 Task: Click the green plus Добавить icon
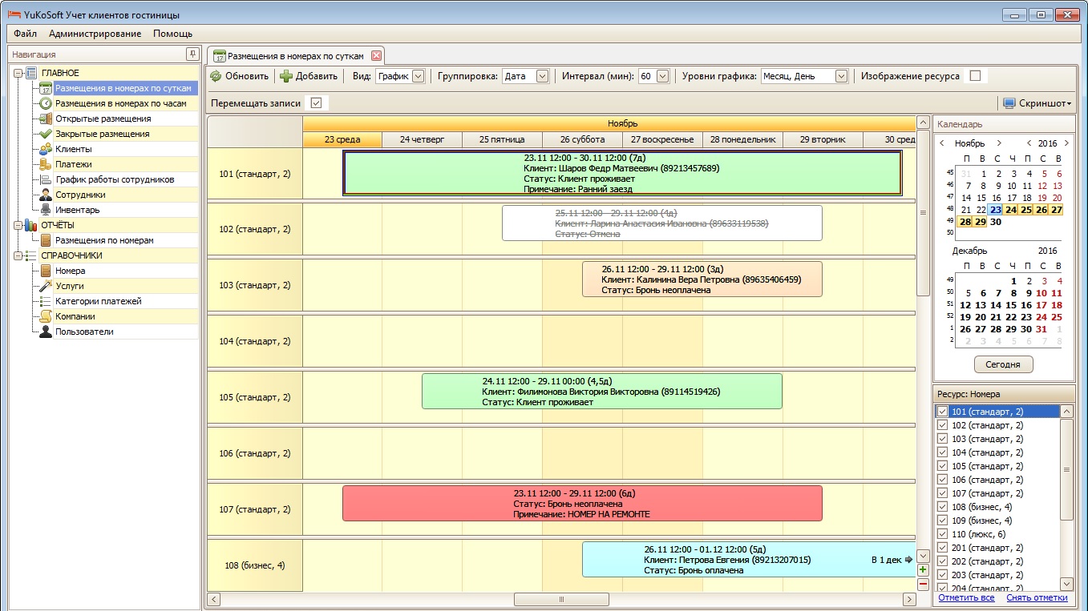[286, 76]
